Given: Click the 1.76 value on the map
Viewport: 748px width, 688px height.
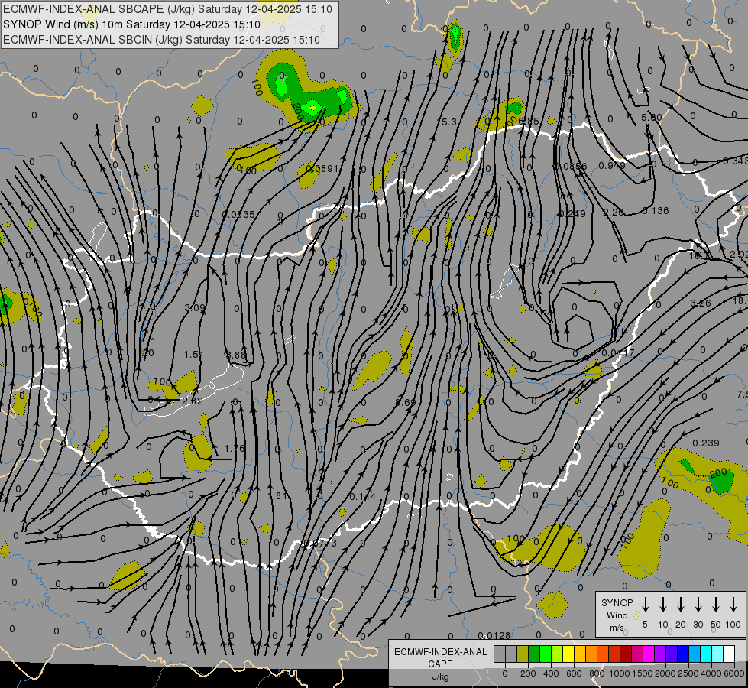Looking at the screenshot, I should coord(235,448).
